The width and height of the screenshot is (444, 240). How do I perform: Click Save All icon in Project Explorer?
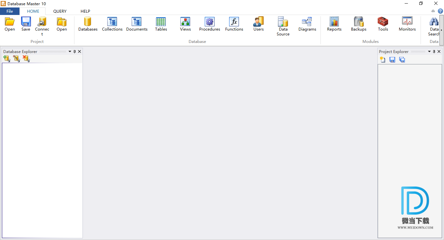click(x=402, y=60)
